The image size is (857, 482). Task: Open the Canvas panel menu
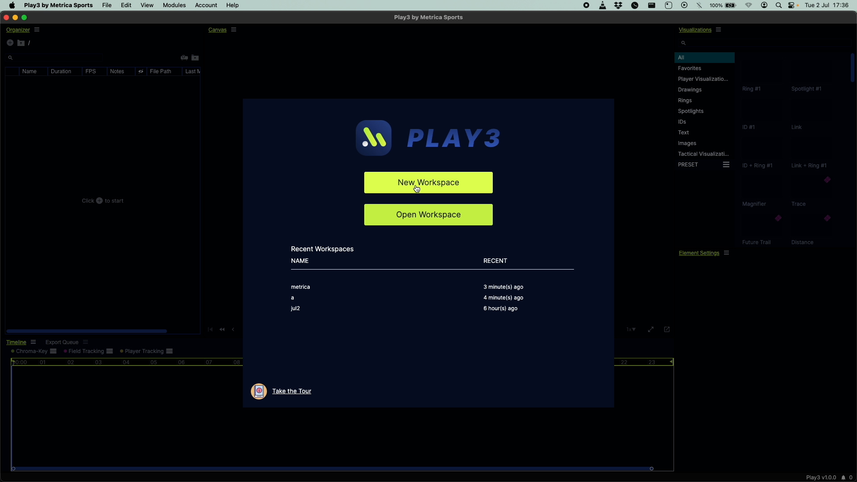pyautogui.click(x=234, y=30)
